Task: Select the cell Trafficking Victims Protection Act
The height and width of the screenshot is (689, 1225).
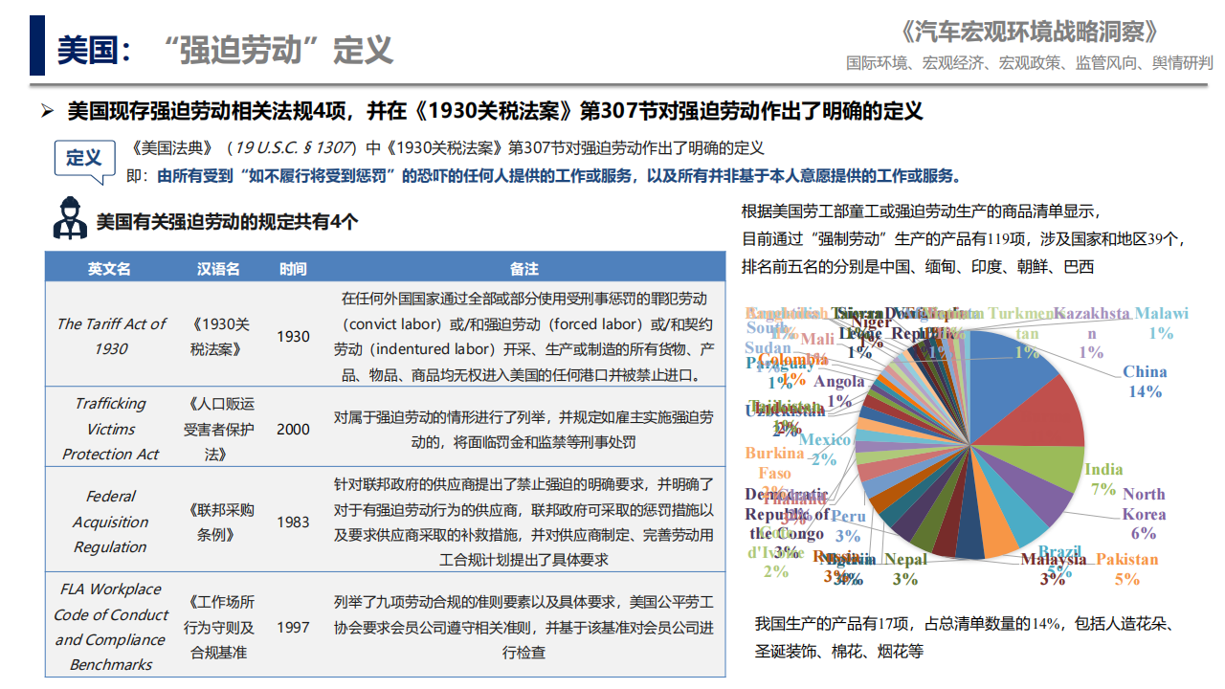Action: (110, 429)
